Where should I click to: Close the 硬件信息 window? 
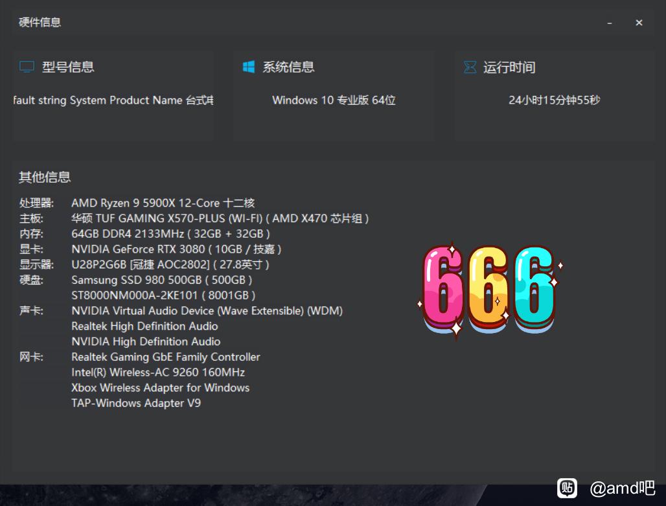(x=639, y=23)
